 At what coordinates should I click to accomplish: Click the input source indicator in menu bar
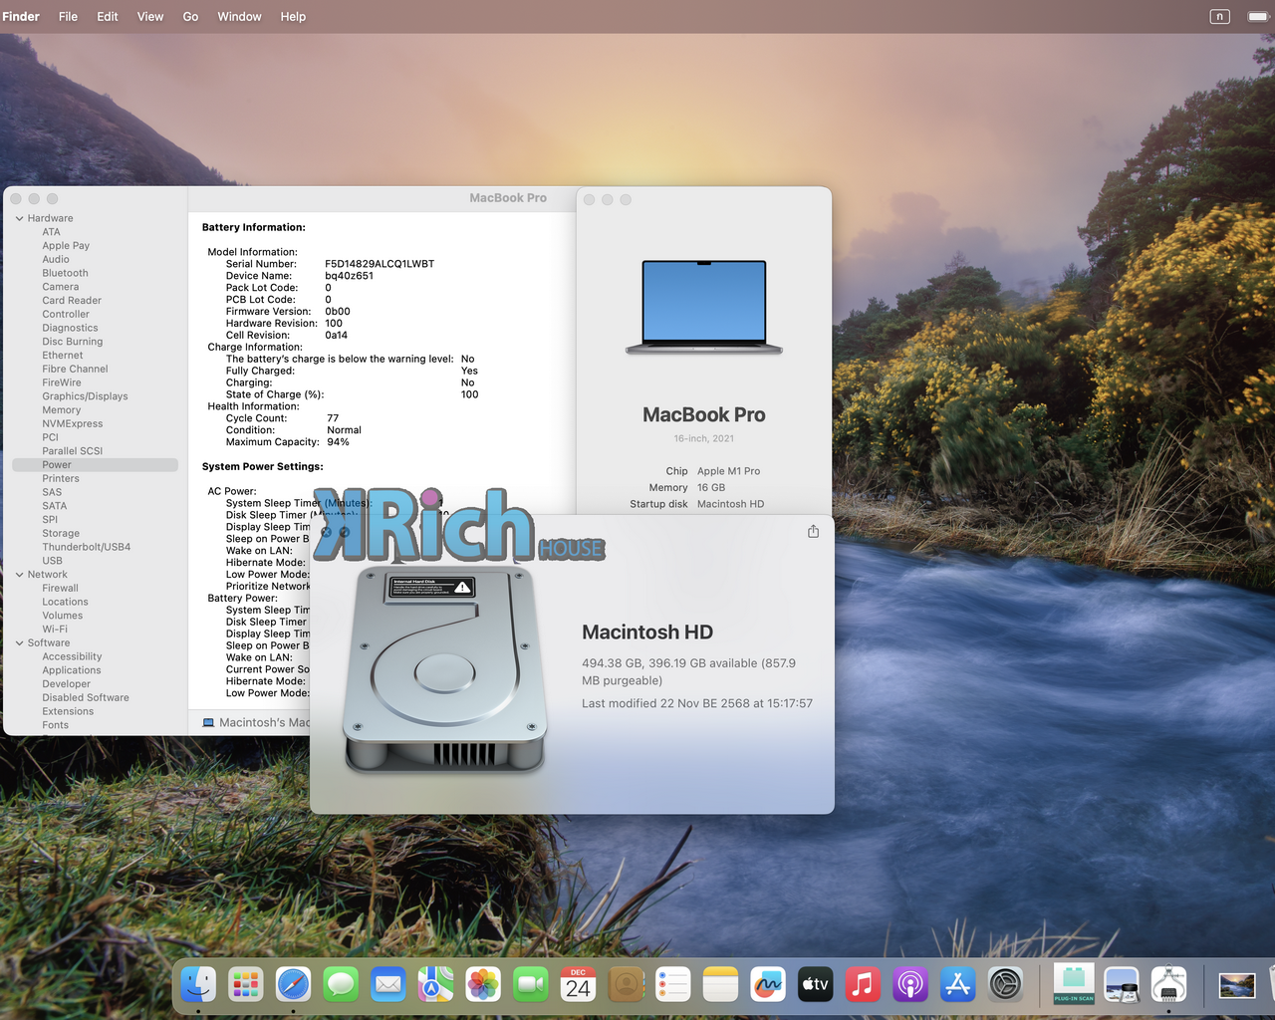tap(1219, 17)
